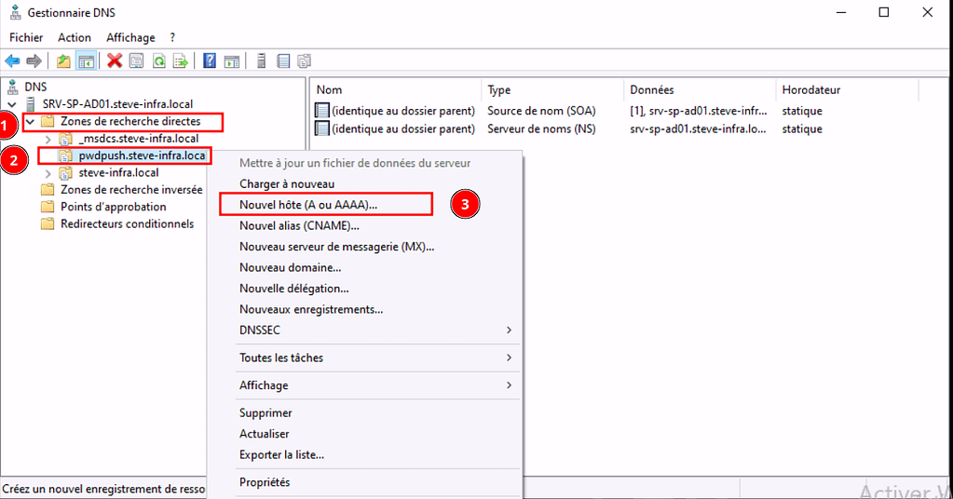Collapse the Zones de recherche directes node
Screen dimensions: 953x499
click(31, 122)
